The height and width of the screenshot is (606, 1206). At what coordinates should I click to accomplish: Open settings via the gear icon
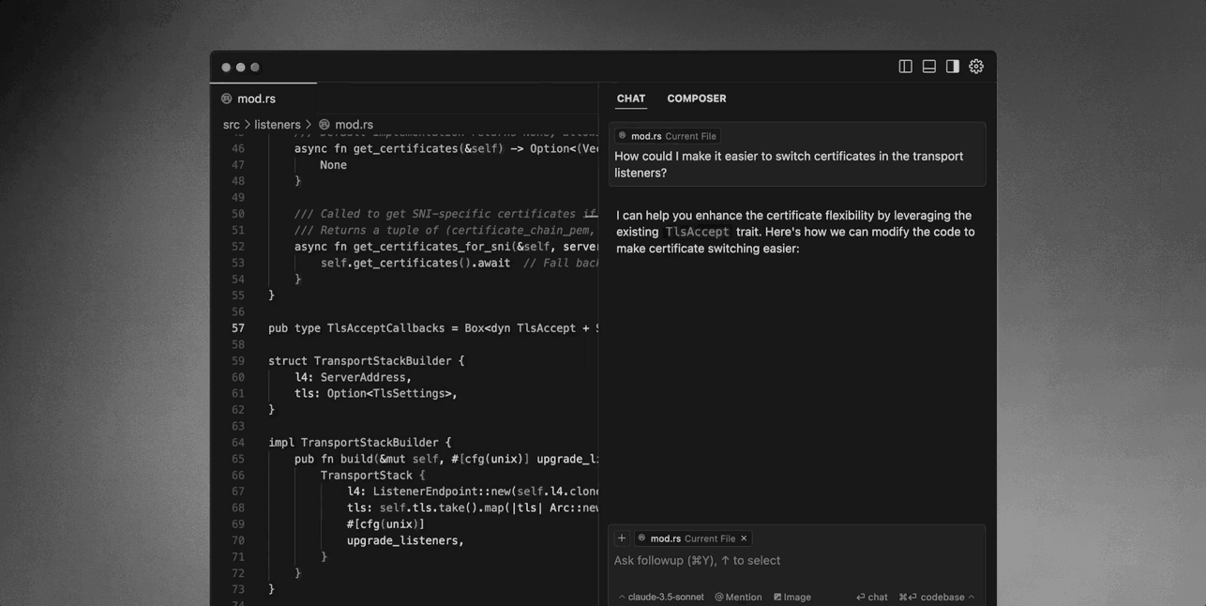[976, 67]
